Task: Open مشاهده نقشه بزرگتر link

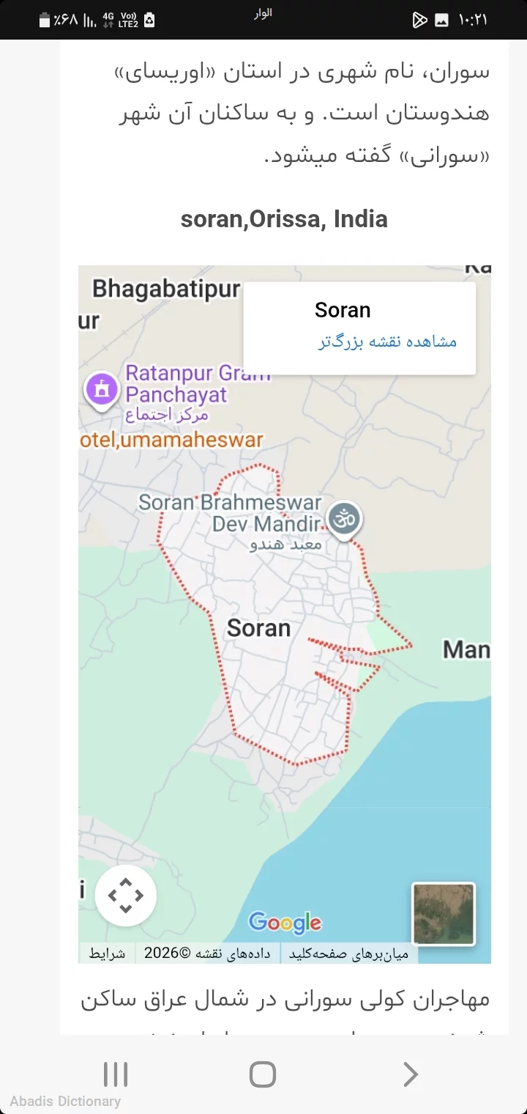Action: (x=387, y=343)
